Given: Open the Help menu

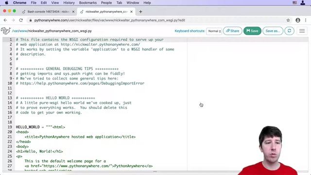Looking at the screenshot, I should (x=147, y=3).
